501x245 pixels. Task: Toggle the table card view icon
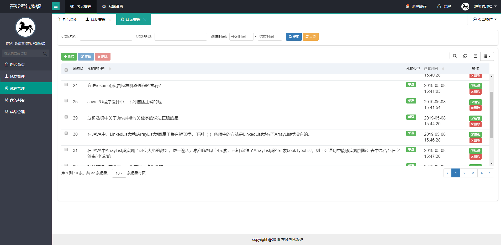click(x=475, y=56)
